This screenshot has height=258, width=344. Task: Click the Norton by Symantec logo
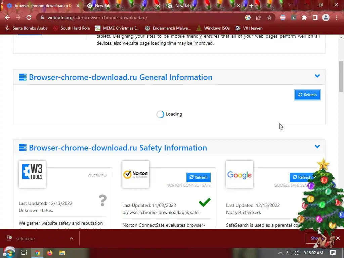click(136, 174)
